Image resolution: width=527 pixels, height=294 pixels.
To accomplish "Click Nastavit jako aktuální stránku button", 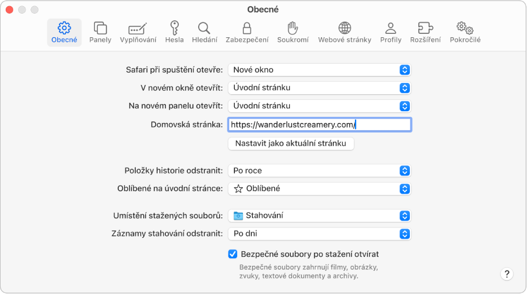I will pos(291,143).
